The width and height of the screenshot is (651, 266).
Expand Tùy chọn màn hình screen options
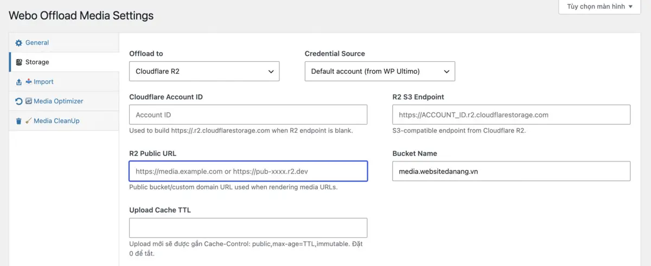pos(599,7)
